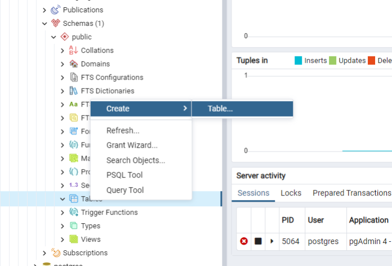Collapse the Tables node
The width and height of the screenshot is (392, 266).
(63, 199)
